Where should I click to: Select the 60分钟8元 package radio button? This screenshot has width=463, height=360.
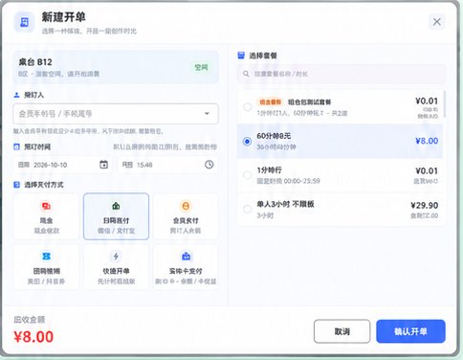(247, 141)
